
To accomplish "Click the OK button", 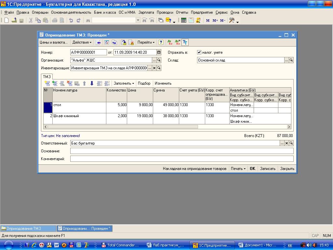I will (252, 169).
